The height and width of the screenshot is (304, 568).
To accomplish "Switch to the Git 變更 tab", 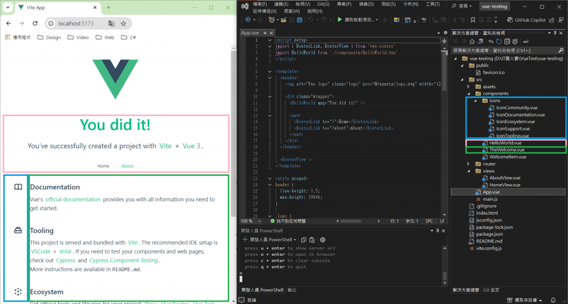I will click(491, 290).
